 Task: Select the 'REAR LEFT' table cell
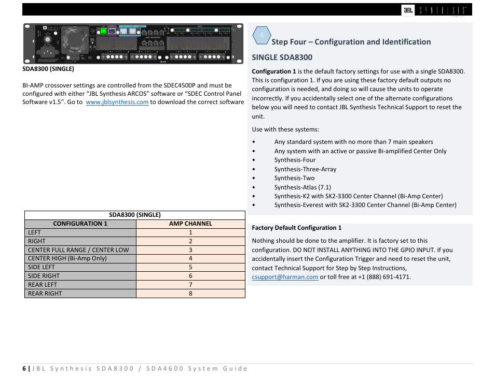pos(80,285)
